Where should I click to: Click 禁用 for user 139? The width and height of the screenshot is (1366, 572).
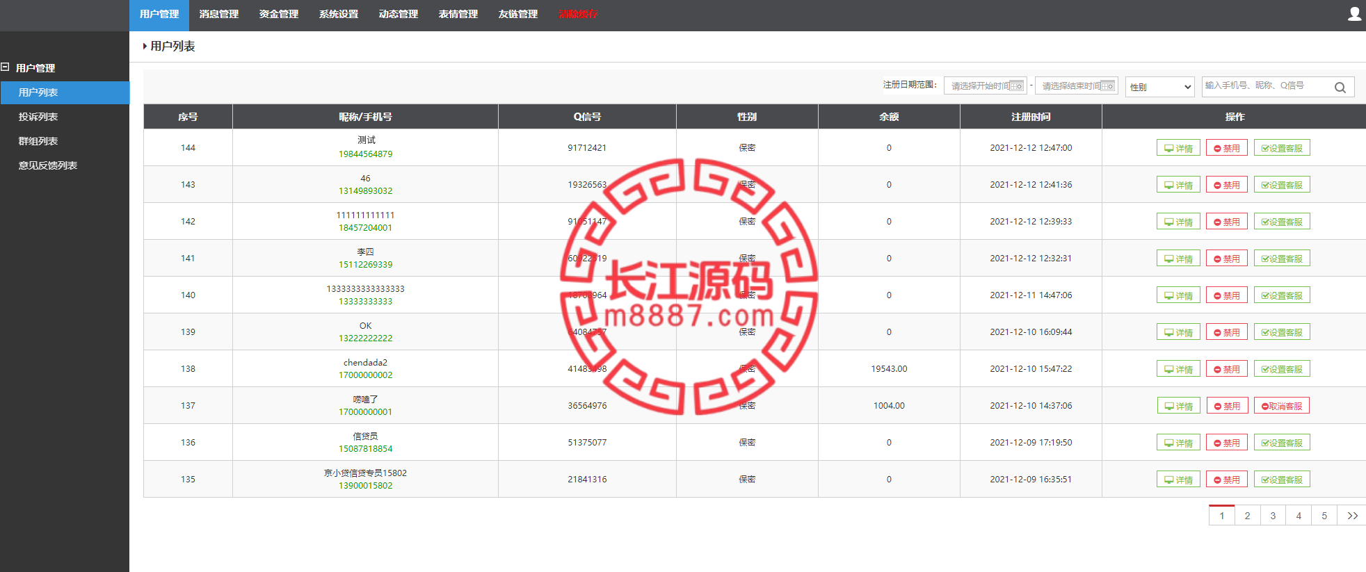coord(1227,332)
